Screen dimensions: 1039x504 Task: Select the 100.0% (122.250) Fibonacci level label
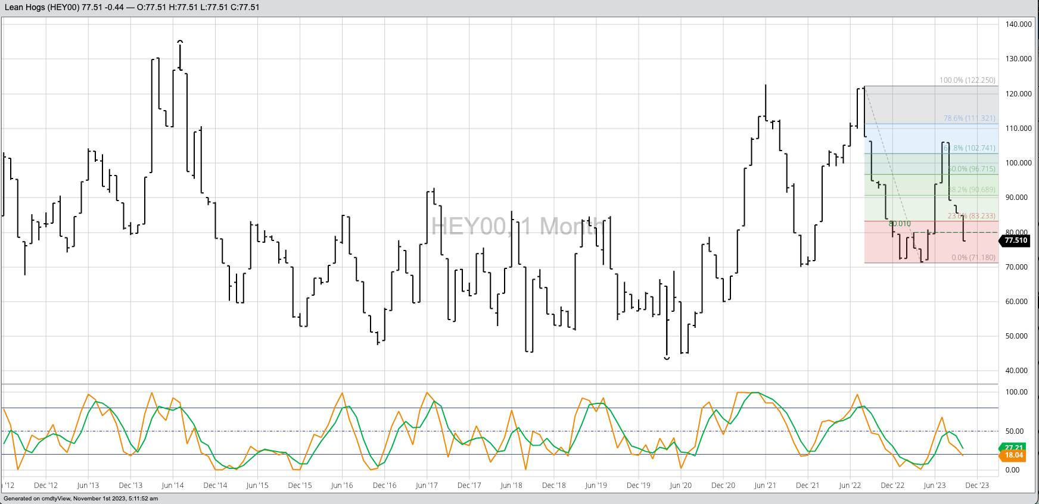click(x=967, y=80)
